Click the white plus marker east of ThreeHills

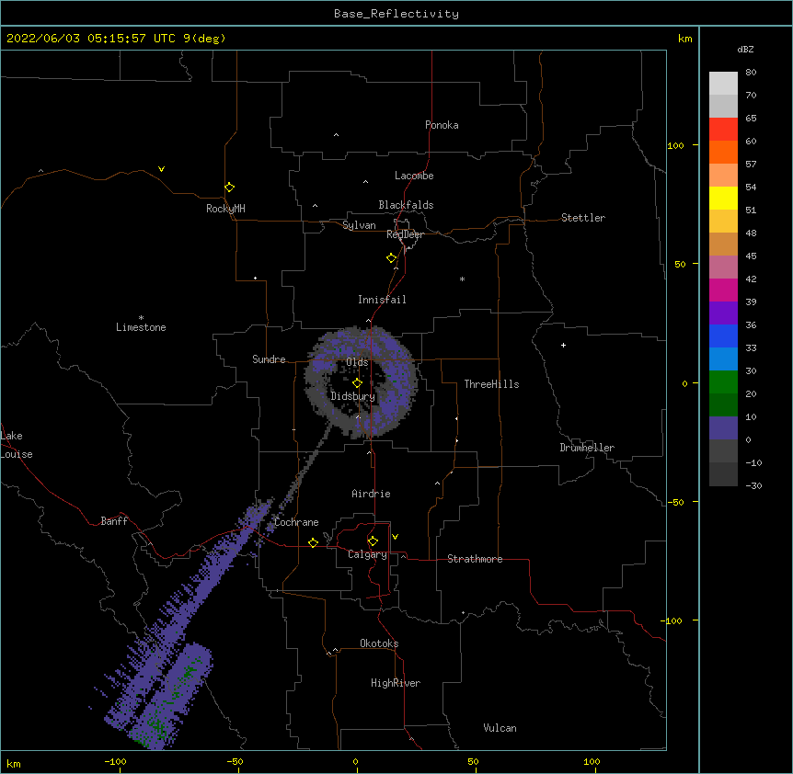[x=563, y=345]
